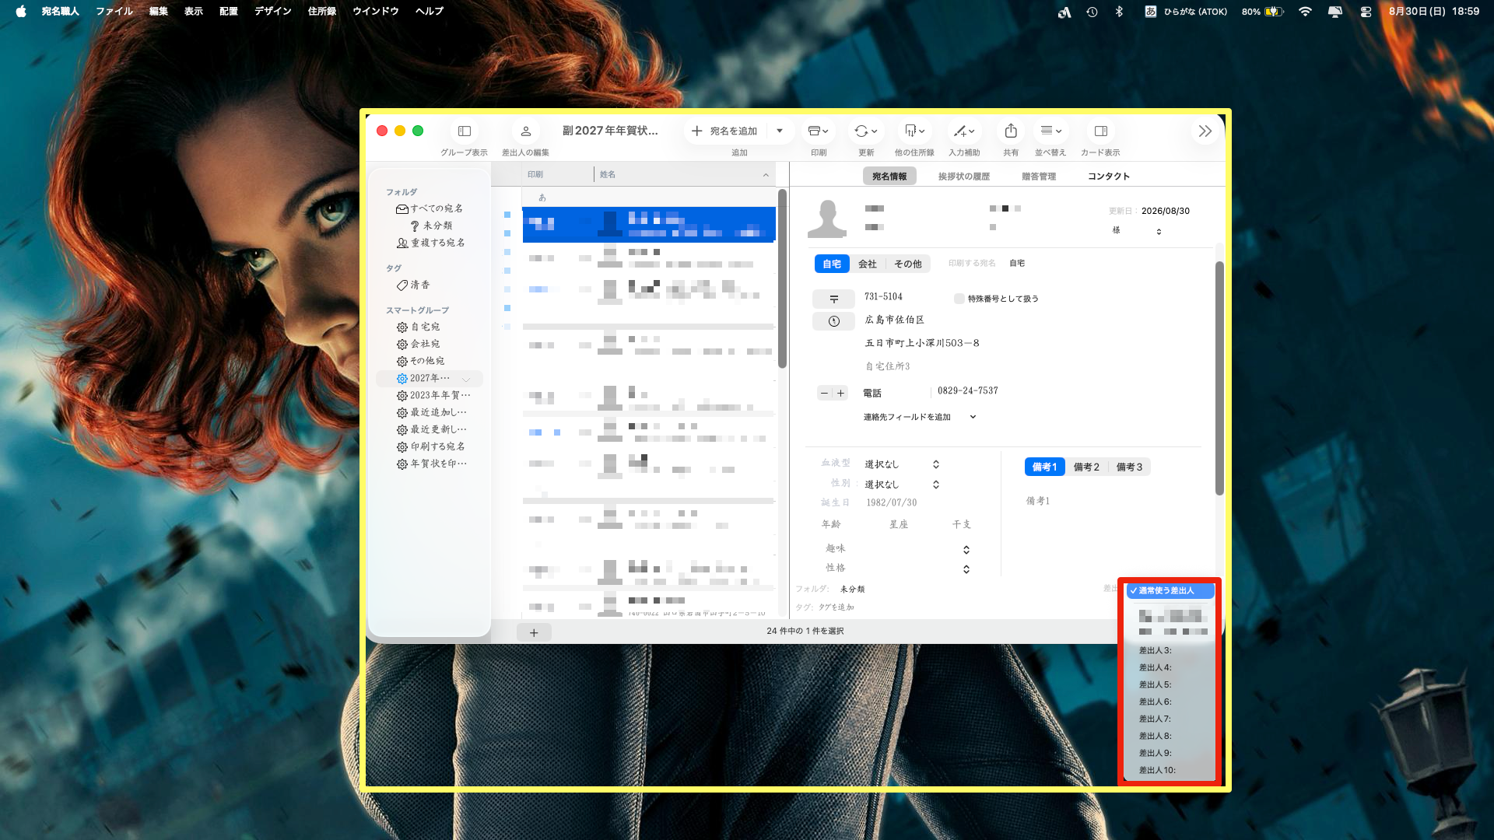Open 差出人の編集 person icon
This screenshot has height=840, width=1494.
(x=526, y=131)
